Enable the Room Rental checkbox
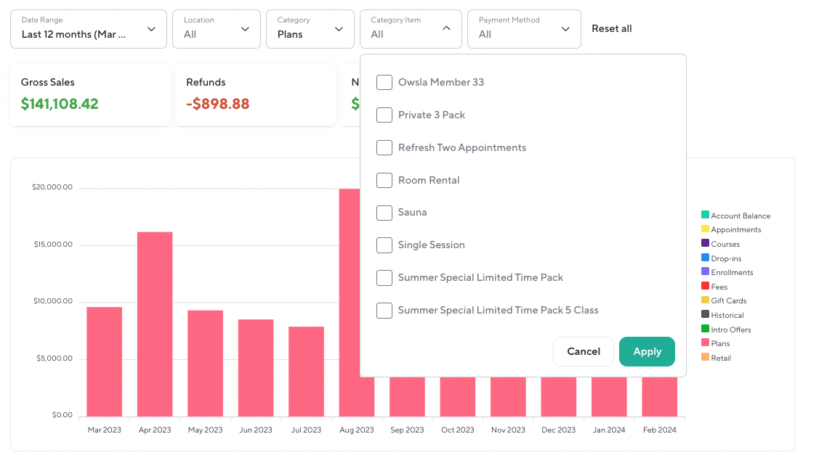The width and height of the screenshot is (819, 471). coord(384,181)
